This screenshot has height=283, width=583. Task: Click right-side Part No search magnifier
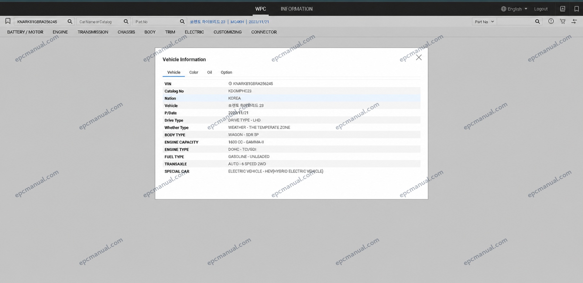[537, 22]
